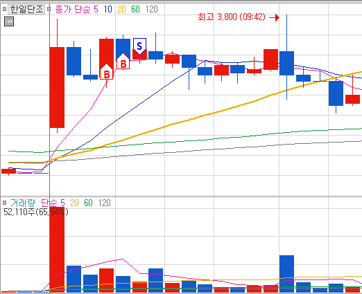Click the red arrow next to 최고 3,800
The height and width of the screenshot is (294, 362).
coord(275,17)
